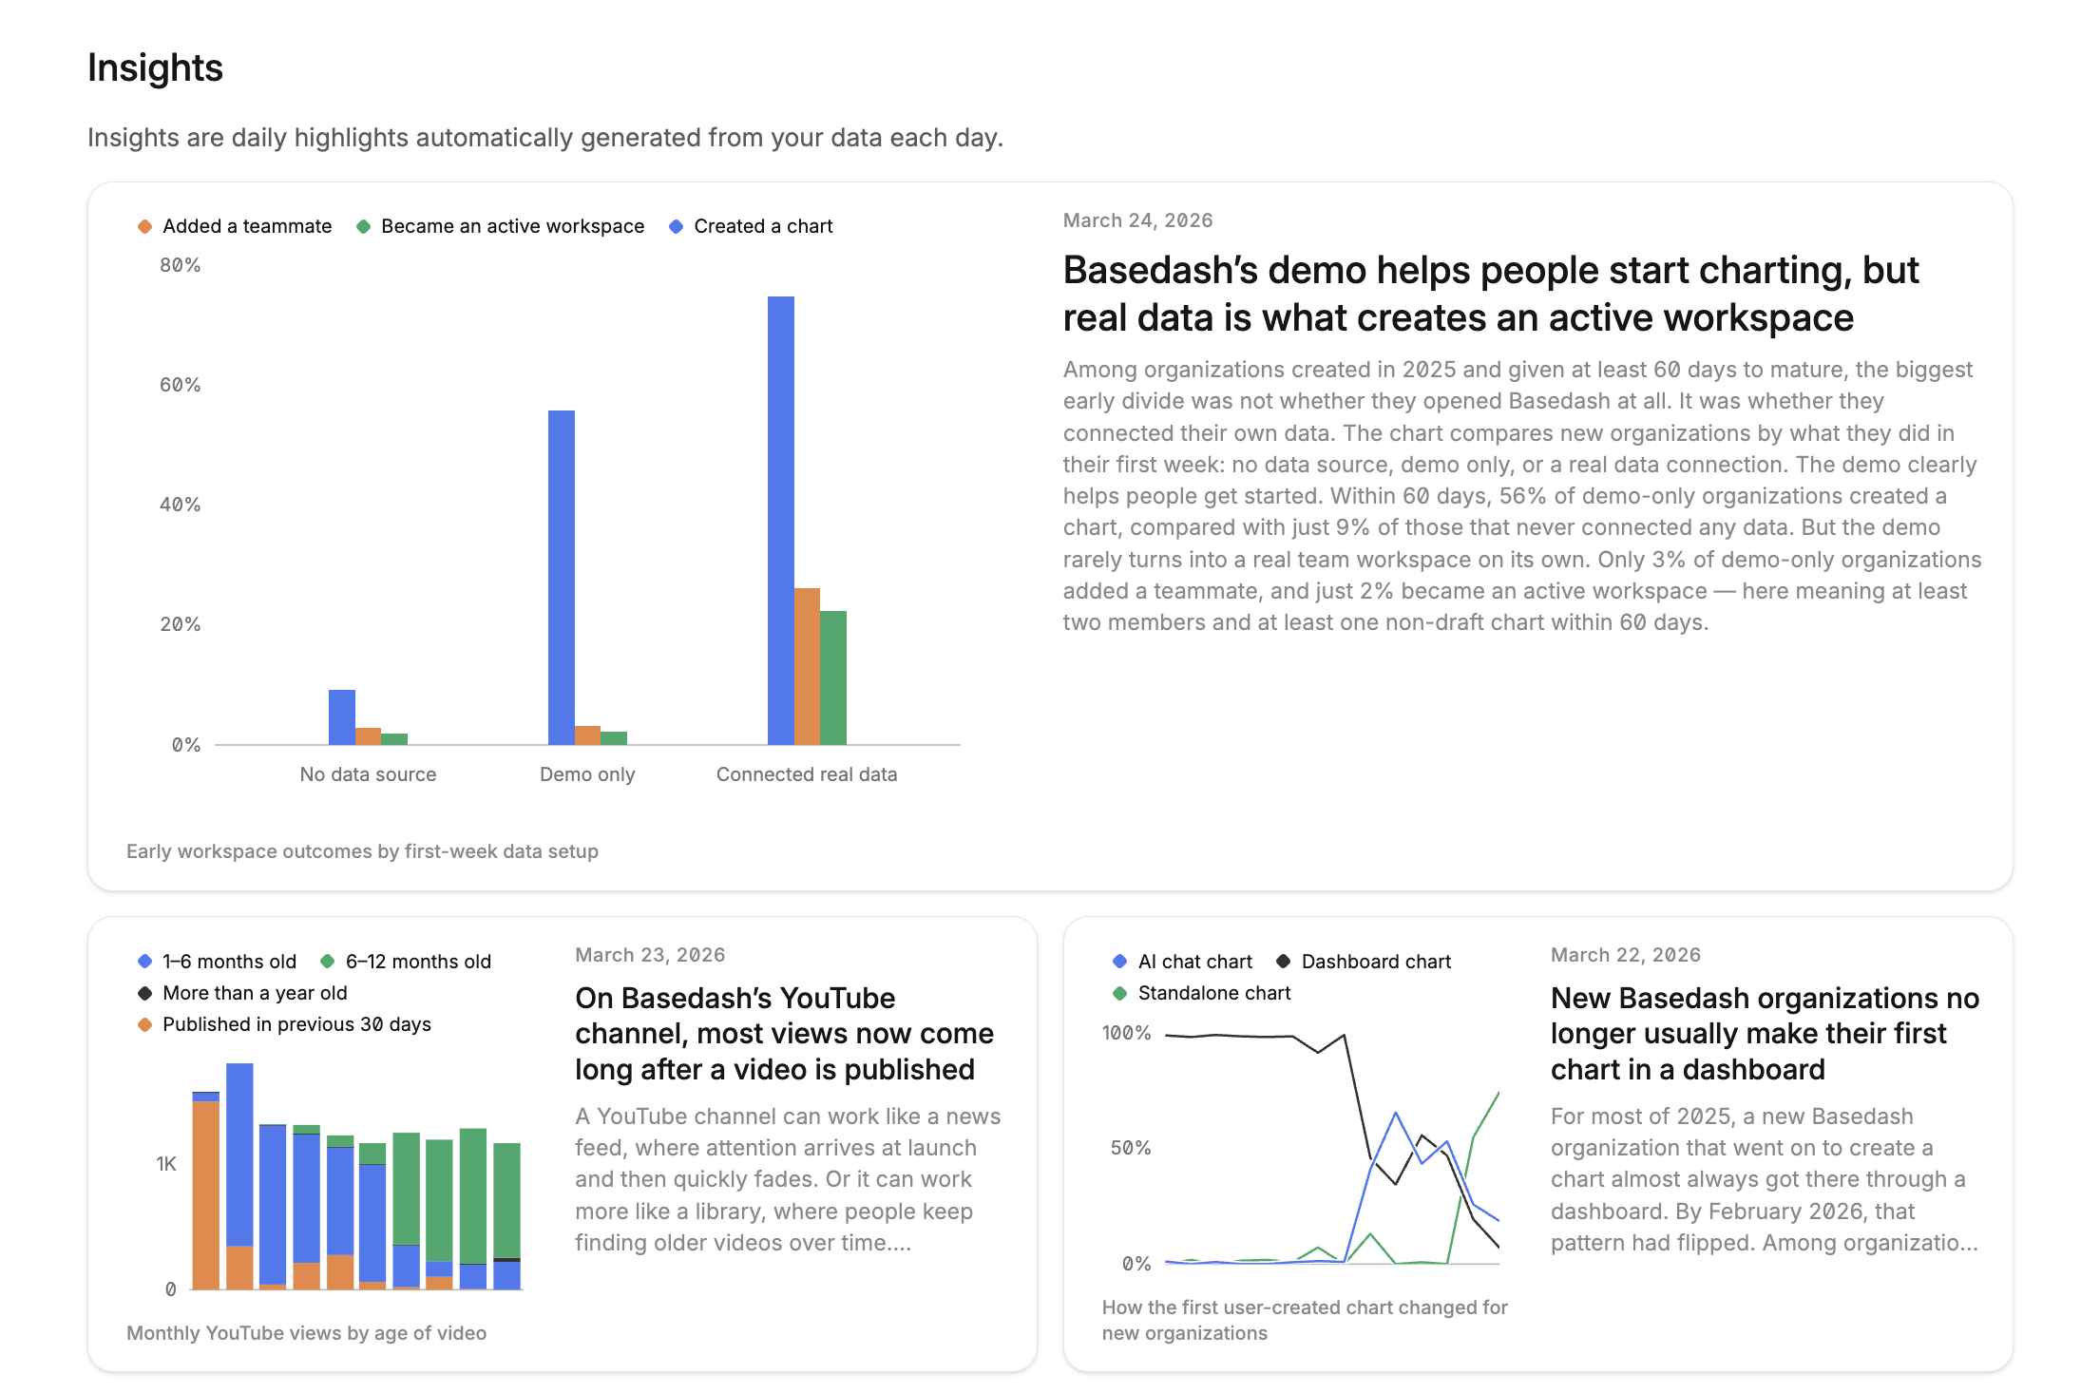The image size is (2100, 1393).
Task: Click the green "Became an active workspace" legend dot
Action: 365,226
